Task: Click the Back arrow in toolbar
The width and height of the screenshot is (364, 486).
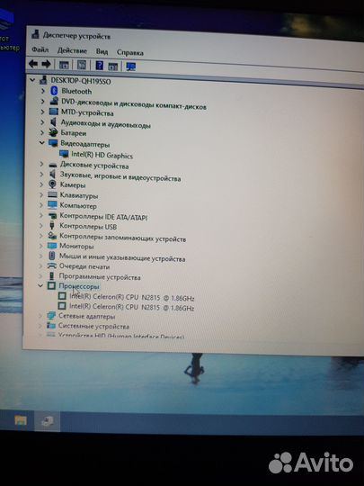Action: [x=33, y=64]
